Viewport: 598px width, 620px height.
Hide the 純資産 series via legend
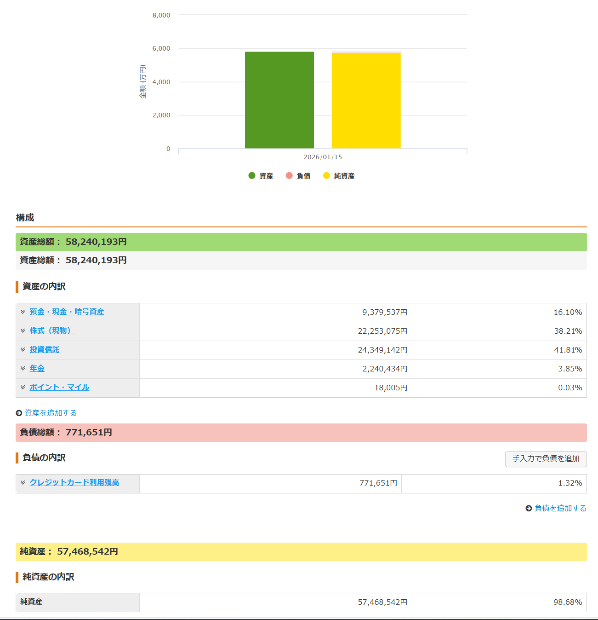339,176
